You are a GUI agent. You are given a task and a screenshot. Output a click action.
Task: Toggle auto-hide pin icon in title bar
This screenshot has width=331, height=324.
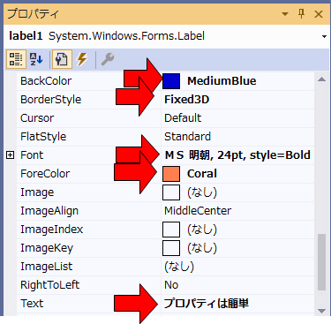click(x=301, y=14)
